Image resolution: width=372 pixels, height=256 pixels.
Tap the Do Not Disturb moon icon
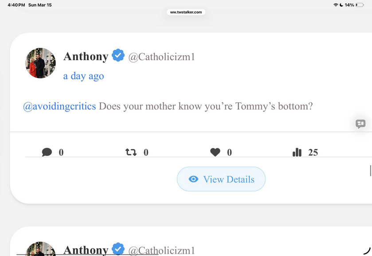click(x=341, y=5)
